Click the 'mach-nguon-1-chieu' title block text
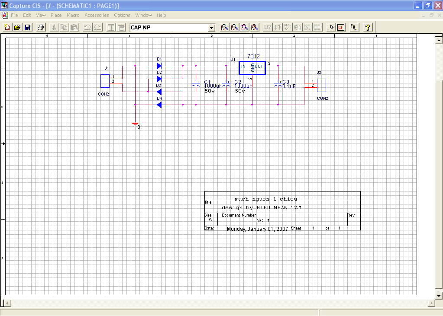The image size is (443, 316). pos(266,199)
